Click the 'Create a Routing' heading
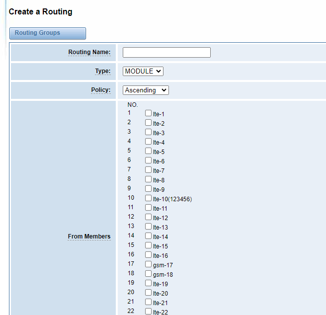326x315 pixels. point(41,11)
